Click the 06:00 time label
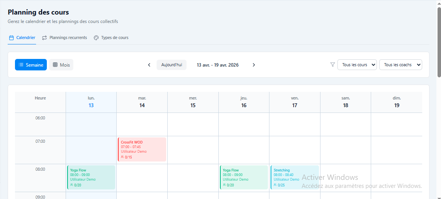 point(40,118)
